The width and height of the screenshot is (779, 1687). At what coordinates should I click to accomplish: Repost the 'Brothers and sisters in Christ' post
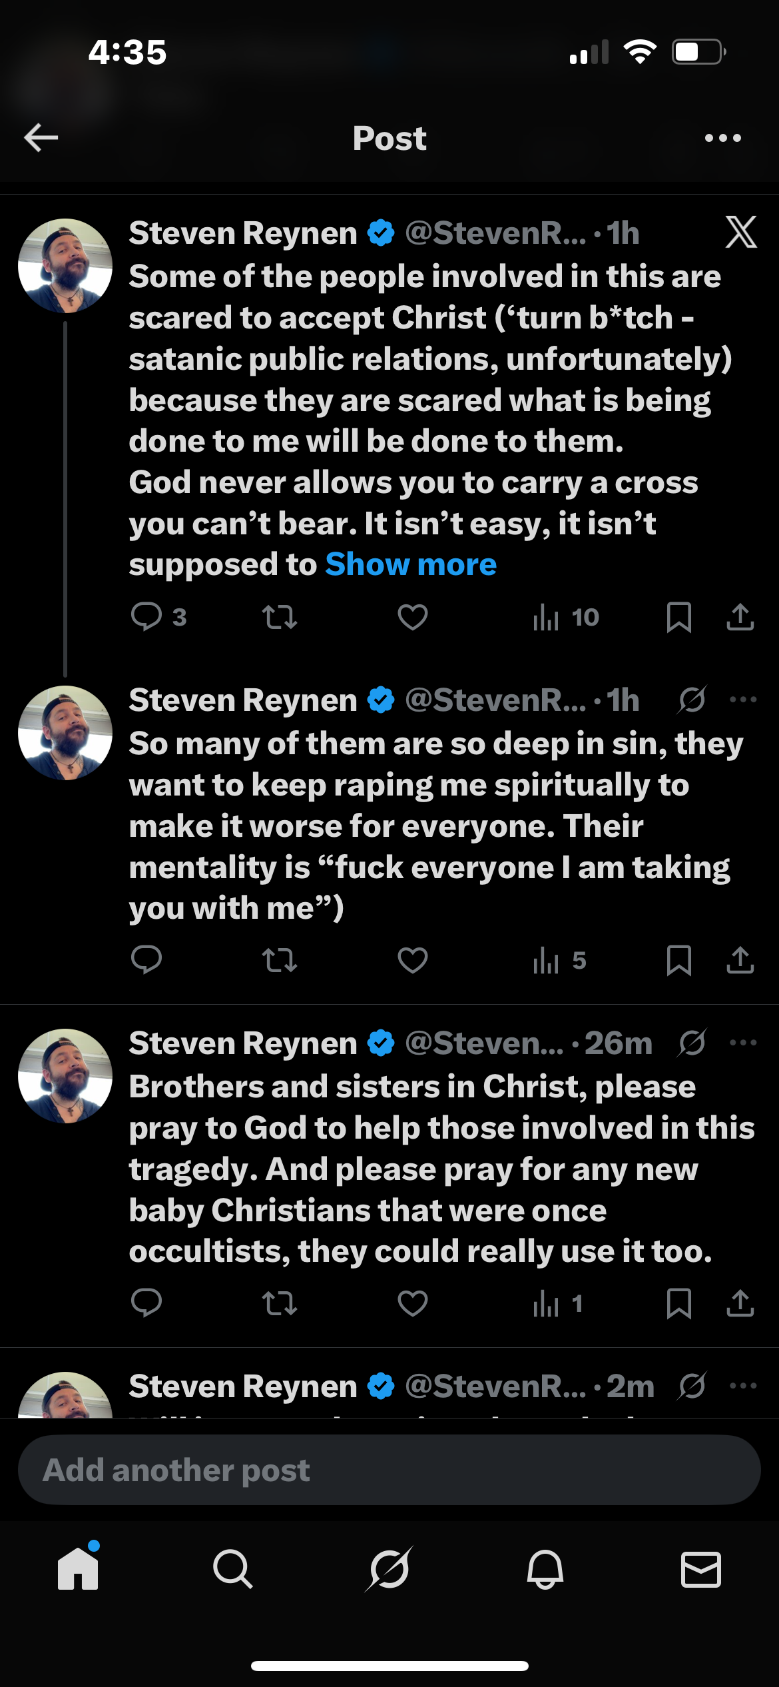tap(279, 1303)
